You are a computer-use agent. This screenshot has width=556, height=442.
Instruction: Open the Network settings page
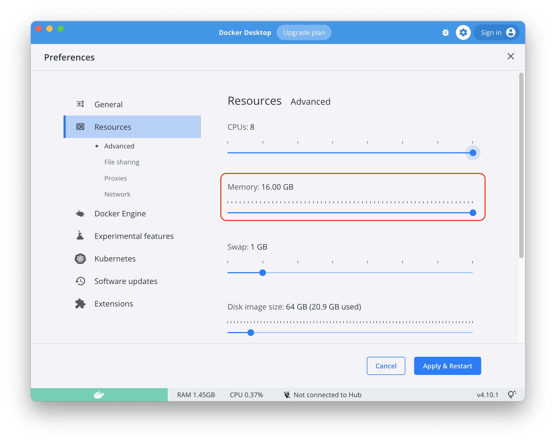click(117, 194)
